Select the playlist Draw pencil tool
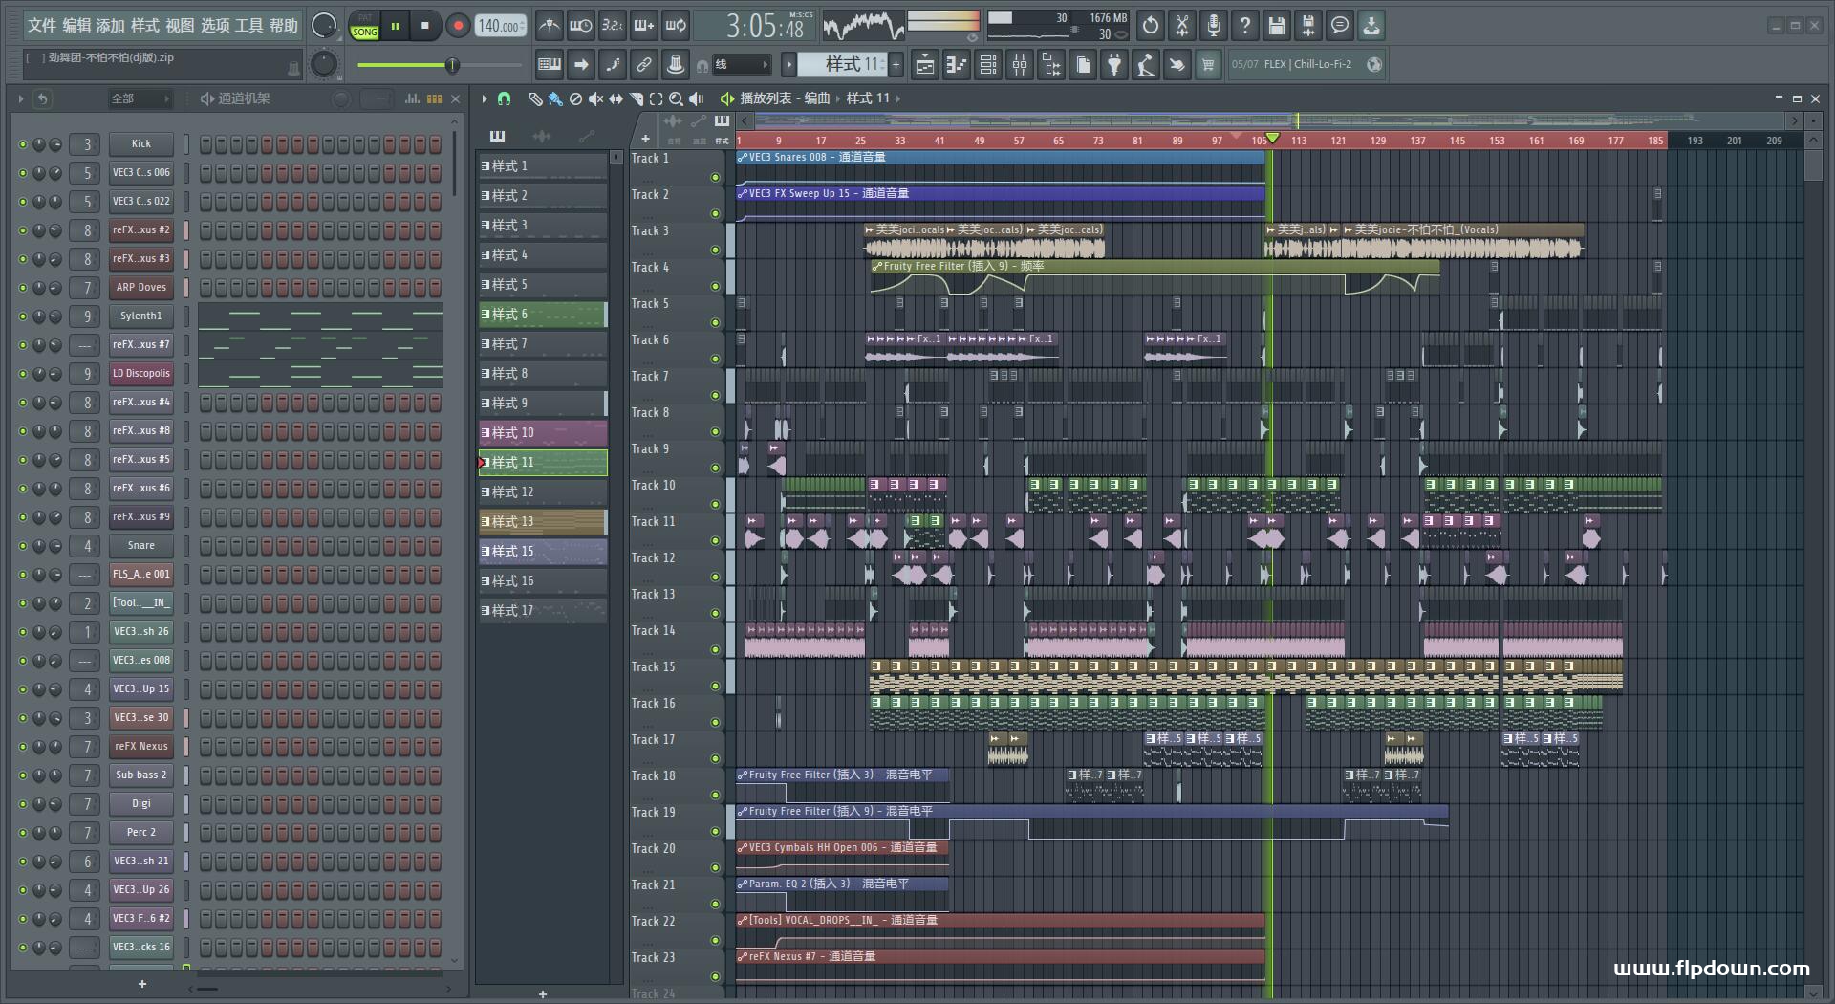The height and width of the screenshot is (1004, 1835). 535,98
